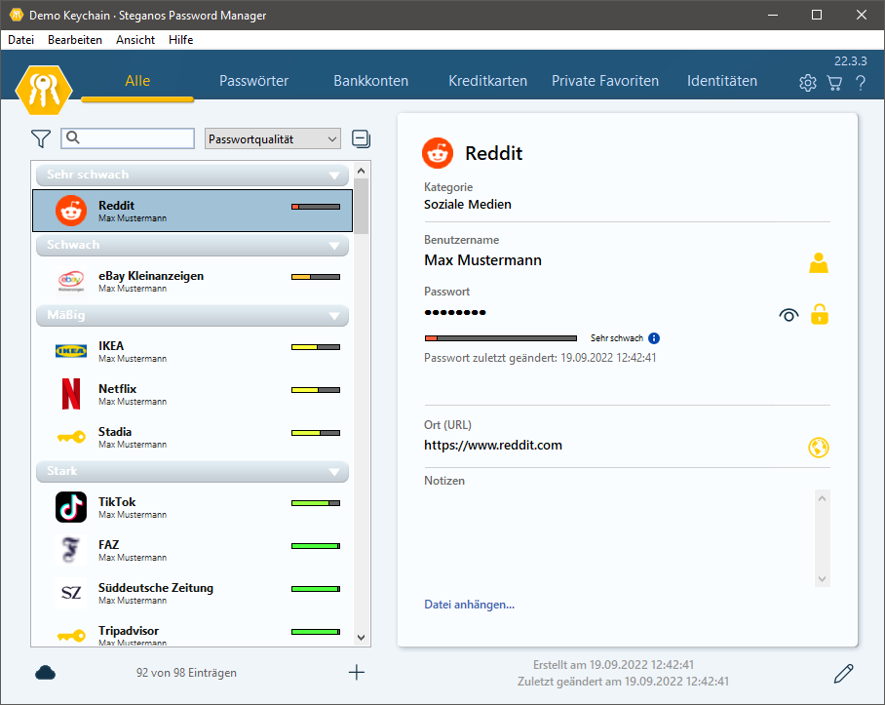Collapse the Schwach group
885x705 pixels.
pyautogui.click(x=334, y=246)
